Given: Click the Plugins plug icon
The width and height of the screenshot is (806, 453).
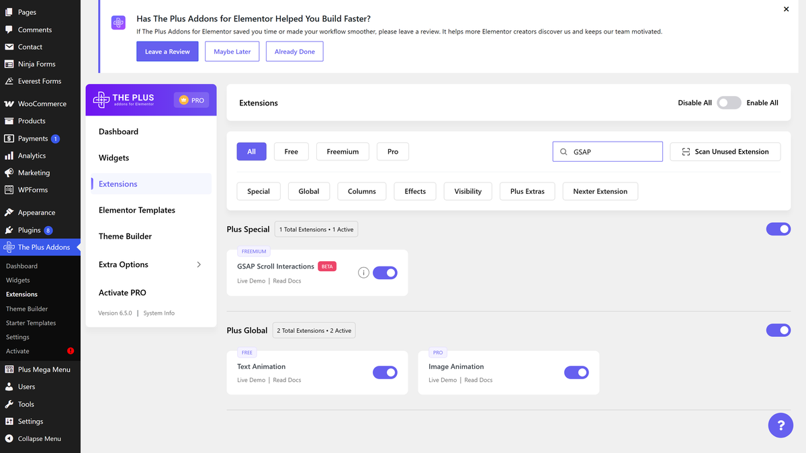Looking at the screenshot, I should 9,230.
